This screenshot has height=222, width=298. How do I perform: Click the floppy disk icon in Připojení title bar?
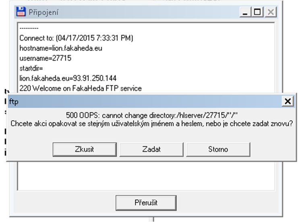(21, 12)
